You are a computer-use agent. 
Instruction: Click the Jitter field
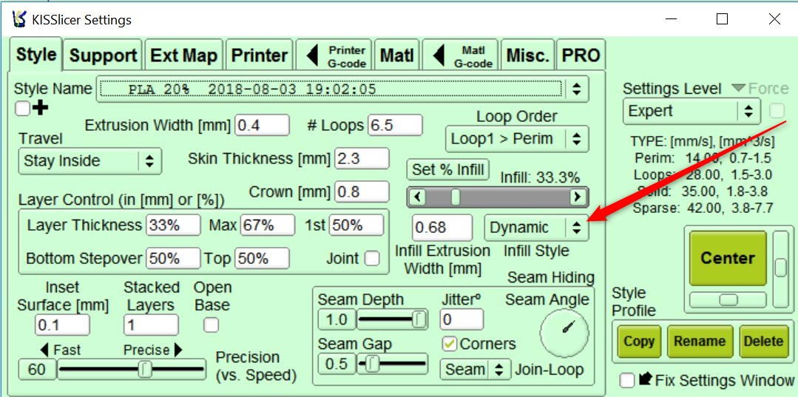coord(461,319)
